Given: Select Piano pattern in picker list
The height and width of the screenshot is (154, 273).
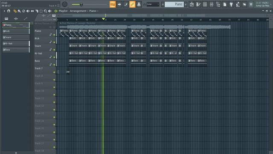Looking at the screenshot, I should [x=16, y=25].
